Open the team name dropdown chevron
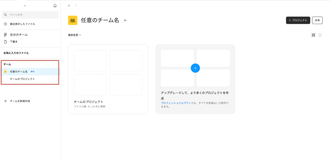 125,20
